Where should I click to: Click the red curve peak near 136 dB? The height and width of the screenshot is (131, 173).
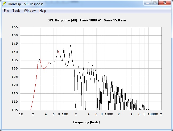(x=40, y=59)
